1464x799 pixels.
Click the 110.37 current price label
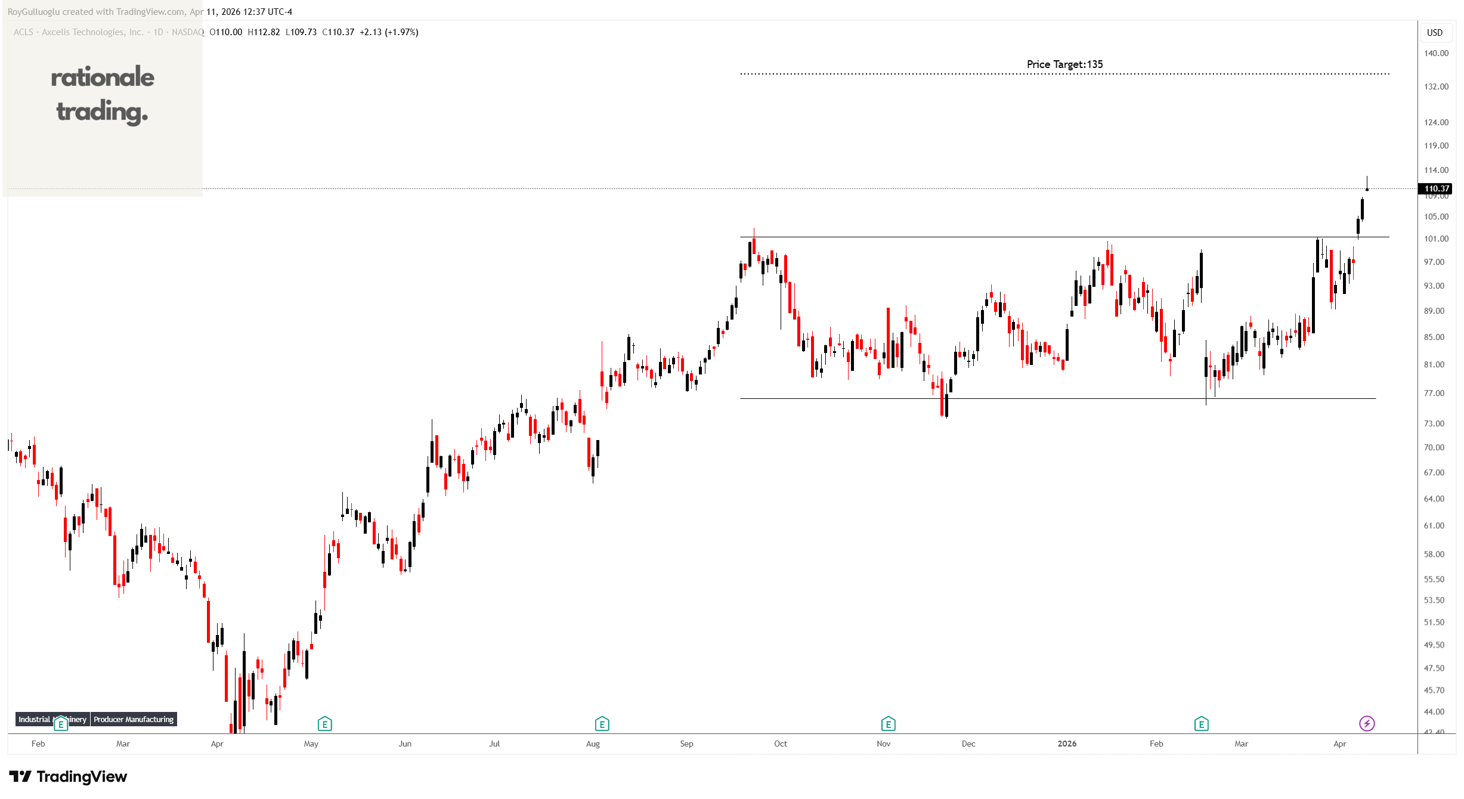click(1436, 188)
